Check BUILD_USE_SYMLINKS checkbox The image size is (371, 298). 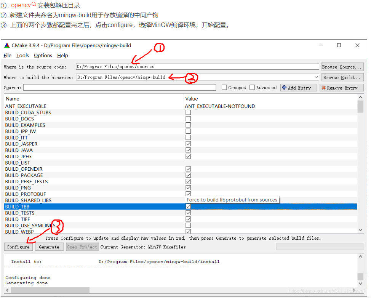tap(188, 225)
